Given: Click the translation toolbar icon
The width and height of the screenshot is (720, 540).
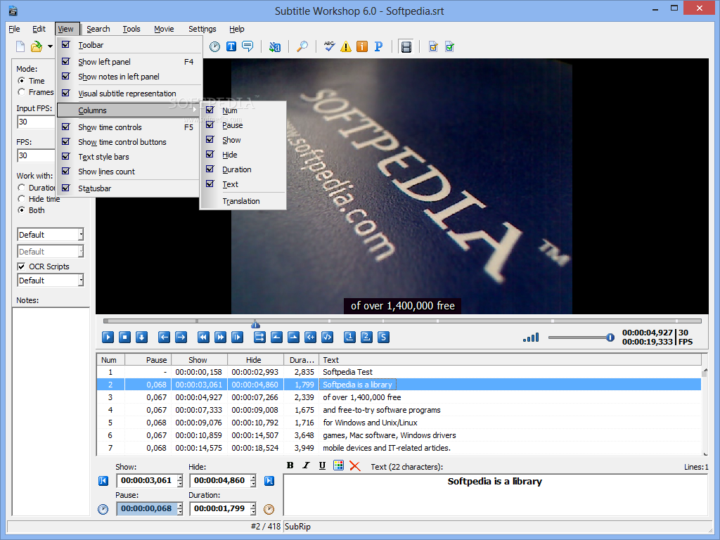Looking at the screenshot, I should [275, 46].
